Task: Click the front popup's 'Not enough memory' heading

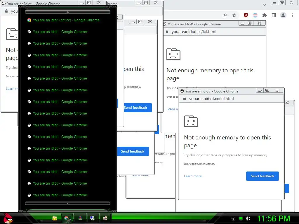Action: 227,141
